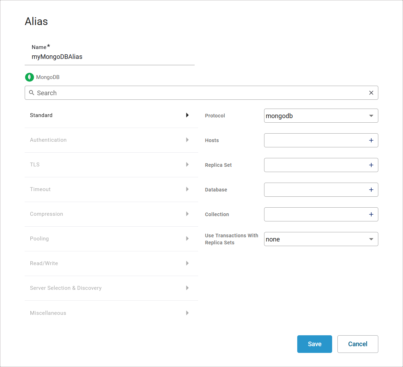Open the TLS settings category

pos(35,165)
